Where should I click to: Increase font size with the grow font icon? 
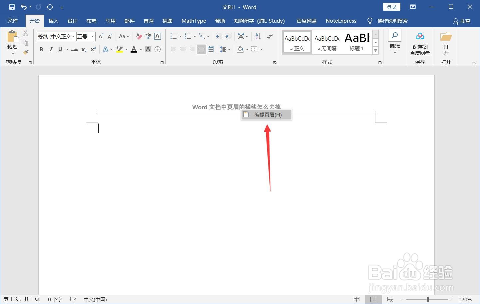click(x=101, y=36)
